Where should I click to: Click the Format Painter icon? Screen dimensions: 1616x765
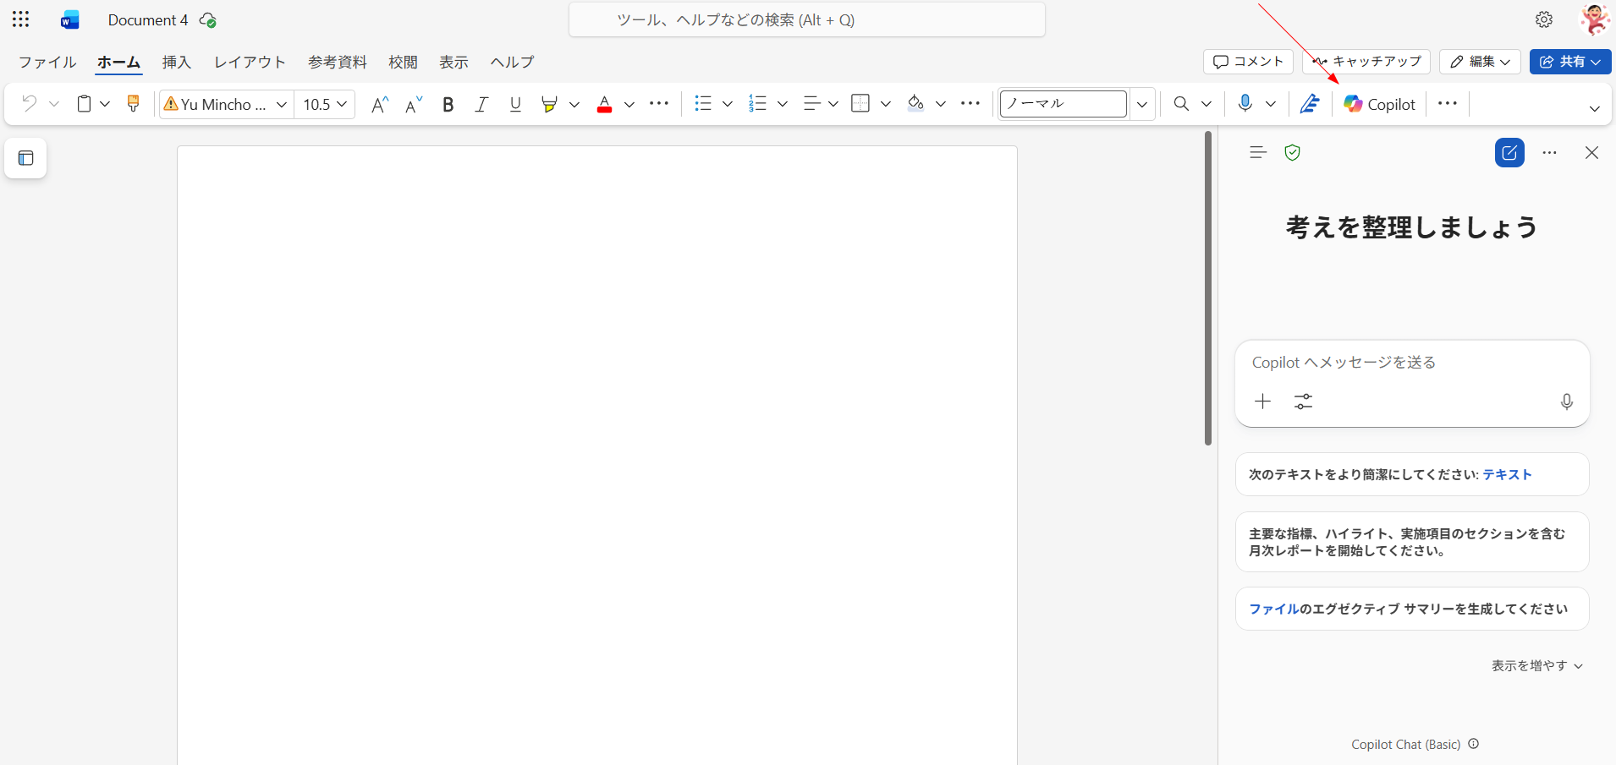click(x=133, y=103)
